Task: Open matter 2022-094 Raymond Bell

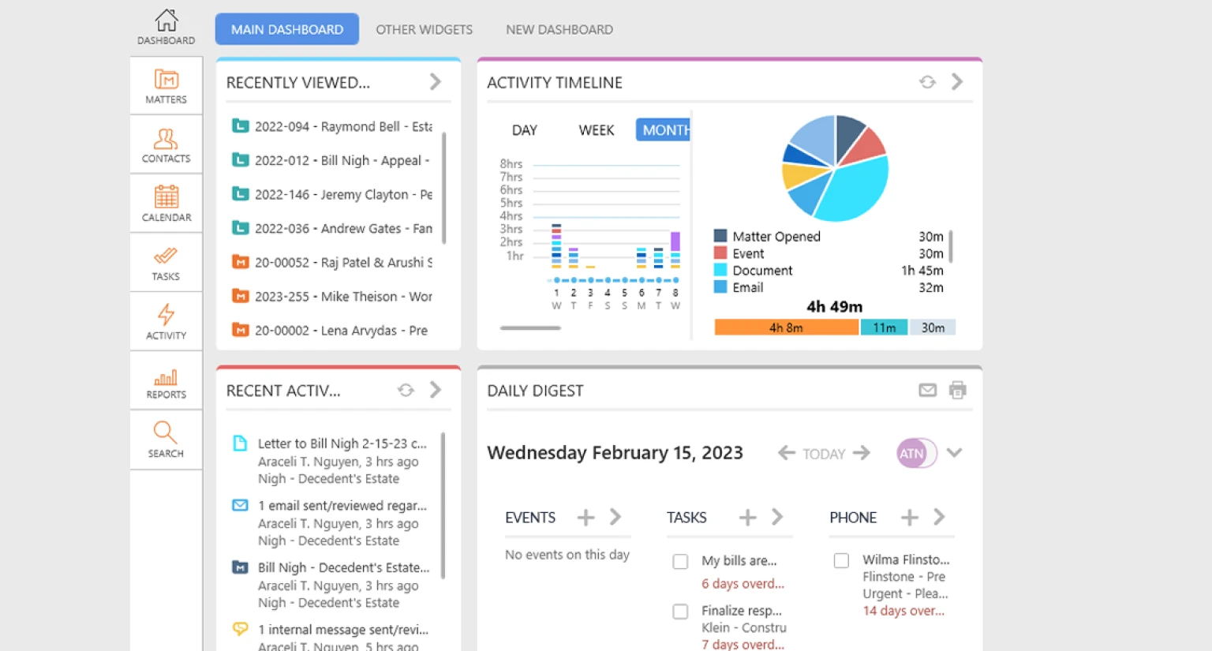Action: [x=342, y=126]
